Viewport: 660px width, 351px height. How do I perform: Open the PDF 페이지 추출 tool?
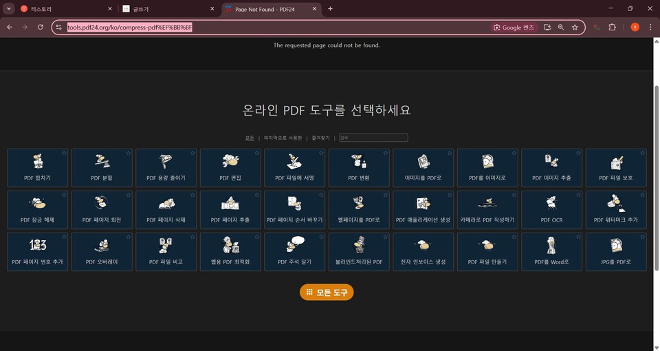230,210
